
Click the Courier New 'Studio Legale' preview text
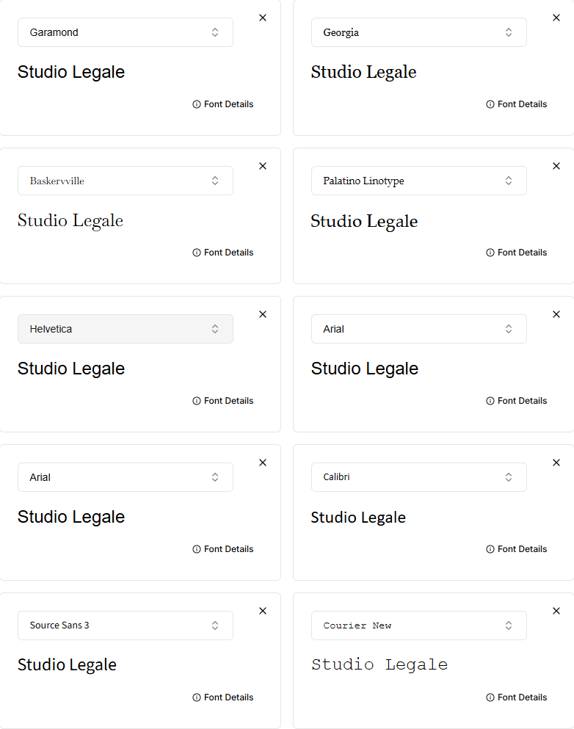pyautogui.click(x=379, y=665)
